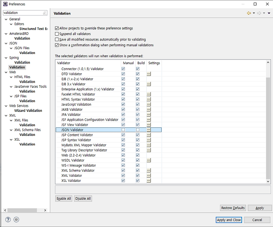Open settings for XSL Validator
The image size is (273, 227).
[149, 180]
